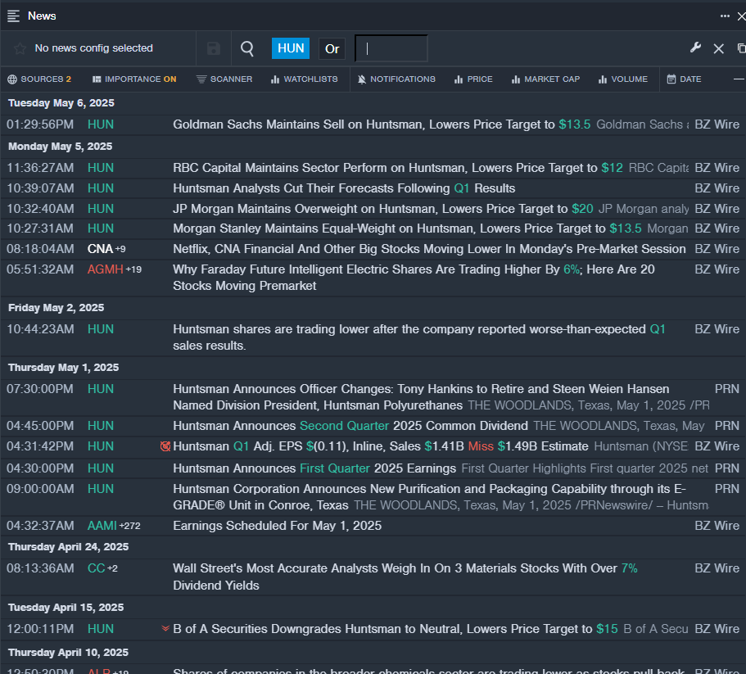746x674 pixels.
Task: Click the bell-off icon by Notifications
Action: pos(362,79)
